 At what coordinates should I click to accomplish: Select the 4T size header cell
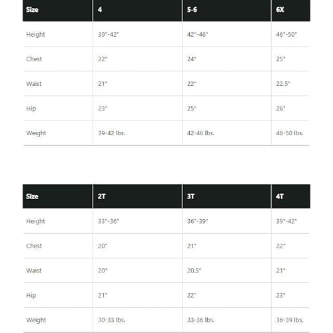291,196
